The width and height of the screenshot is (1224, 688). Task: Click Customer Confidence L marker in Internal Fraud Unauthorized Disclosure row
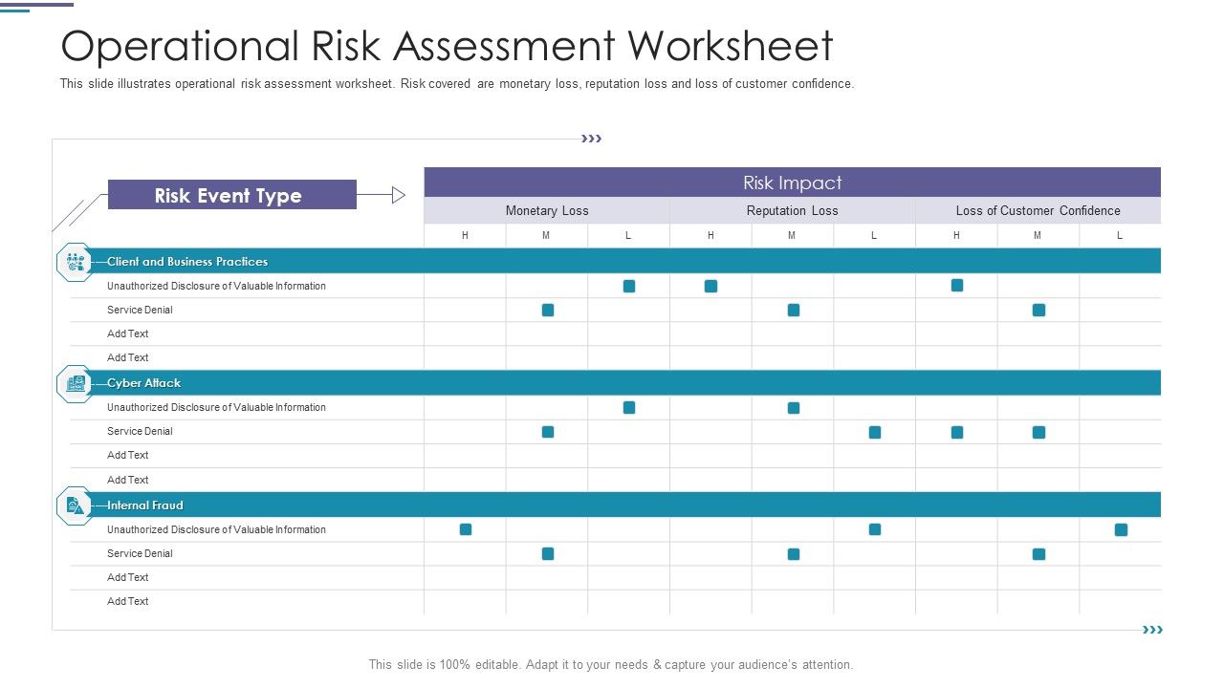(1121, 529)
